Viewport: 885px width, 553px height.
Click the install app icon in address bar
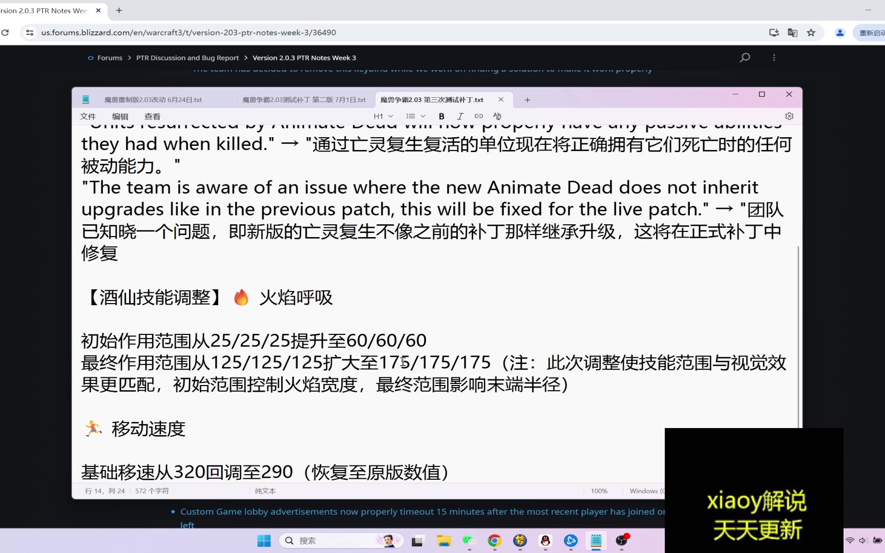coord(774,32)
